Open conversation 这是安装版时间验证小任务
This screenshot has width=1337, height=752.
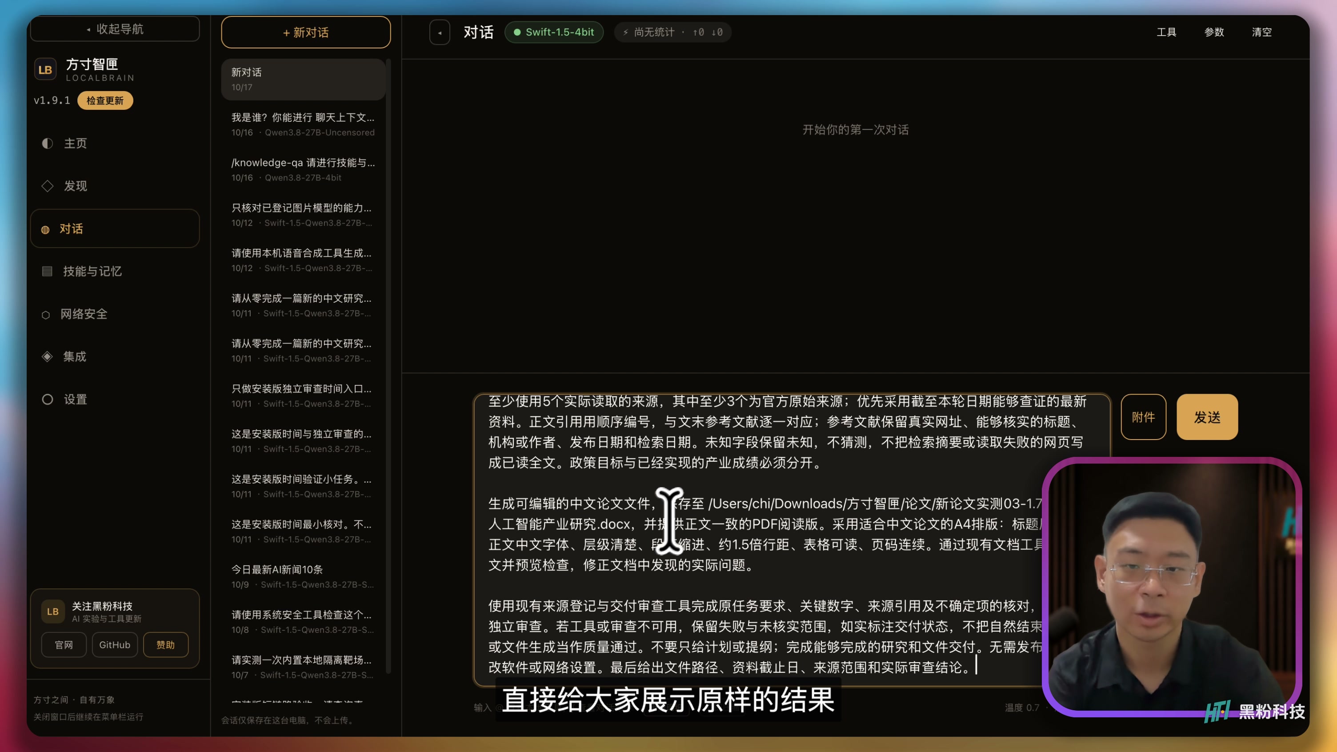[303, 486]
